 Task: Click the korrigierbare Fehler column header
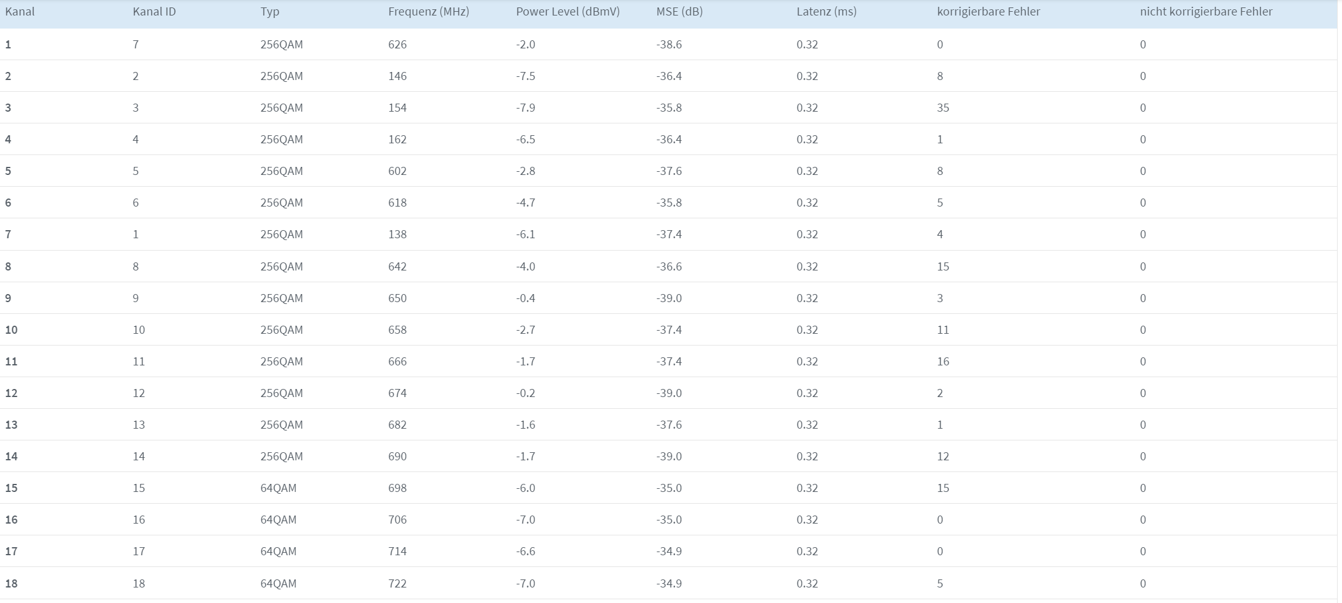pyautogui.click(x=988, y=12)
